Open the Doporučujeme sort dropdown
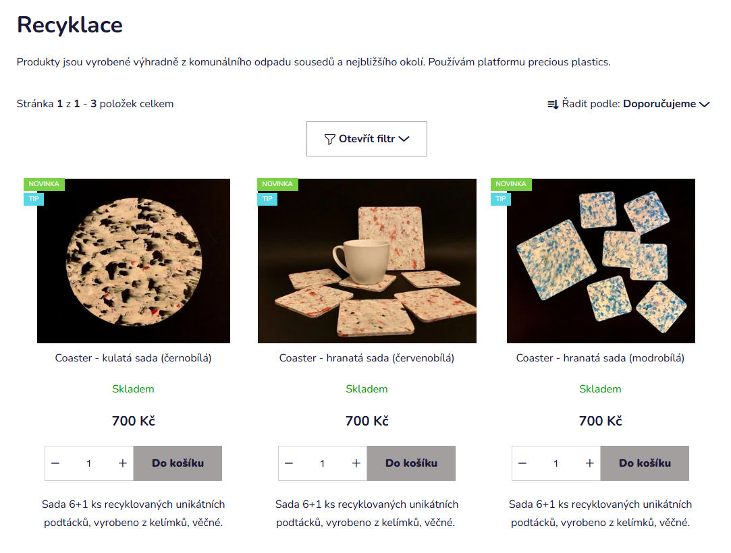The height and width of the screenshot is (553, 731). click(x=666, y=104)
